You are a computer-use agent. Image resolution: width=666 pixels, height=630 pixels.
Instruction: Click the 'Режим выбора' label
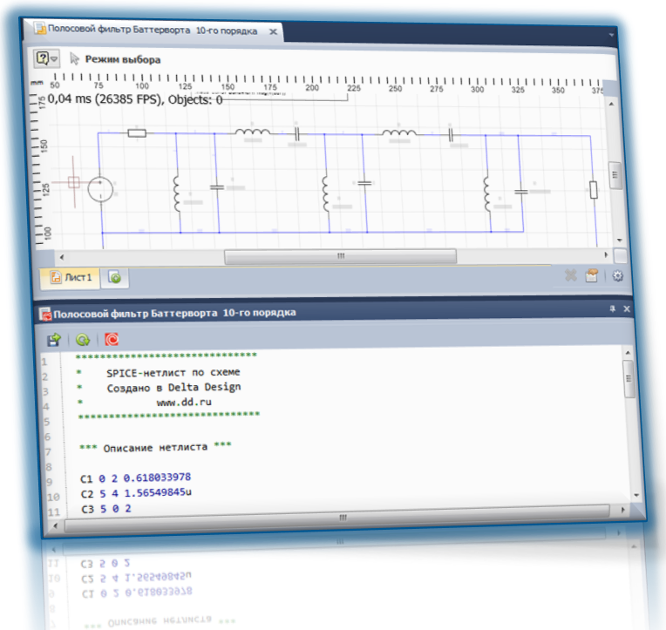pos(123,59)
